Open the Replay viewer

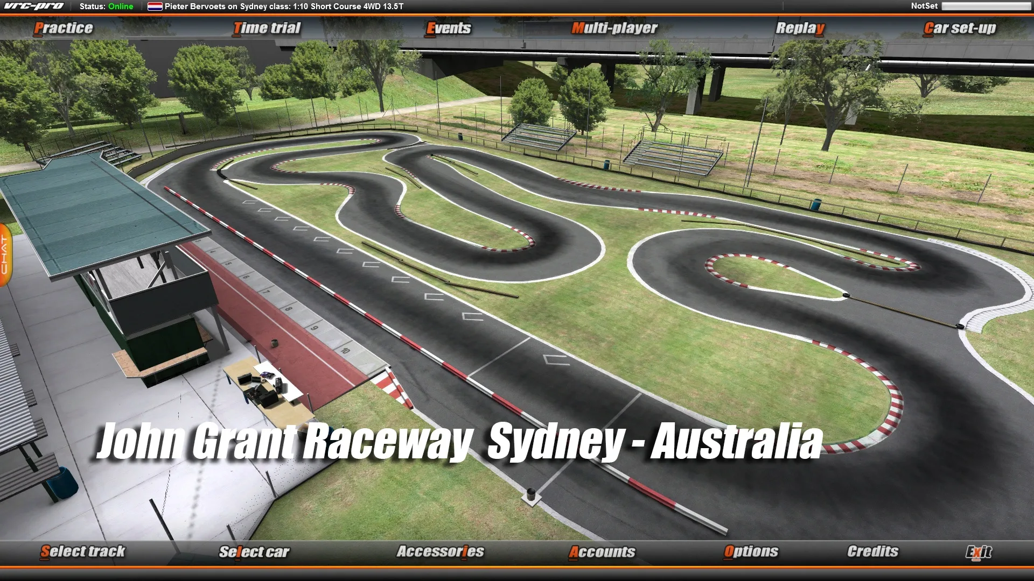coord(799,28)
